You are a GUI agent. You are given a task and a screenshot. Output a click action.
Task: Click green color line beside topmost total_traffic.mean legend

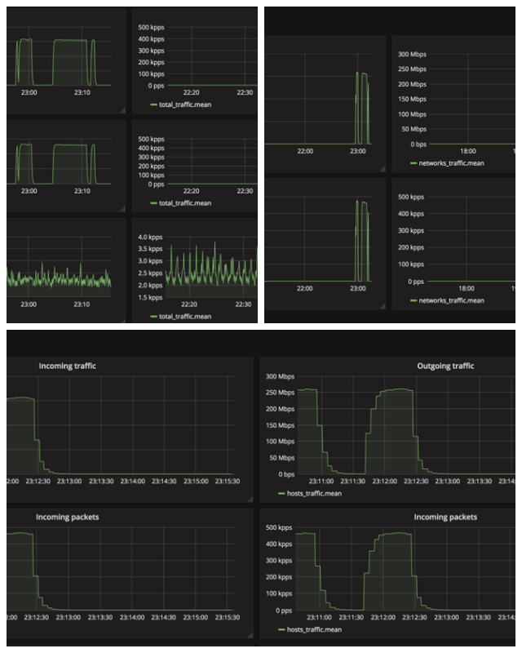(x=153, y=106)
